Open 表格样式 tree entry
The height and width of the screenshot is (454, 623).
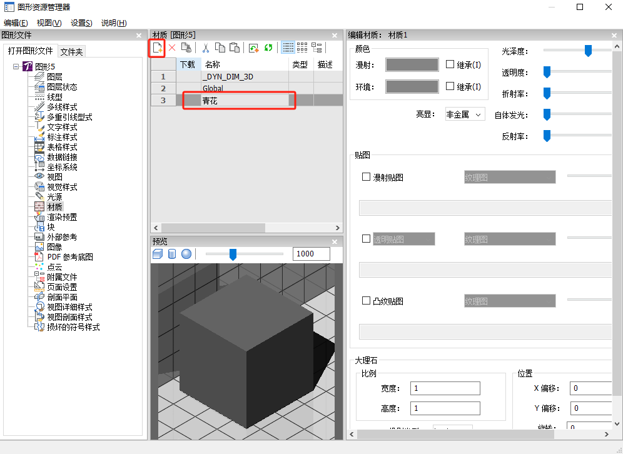[62, 147]
